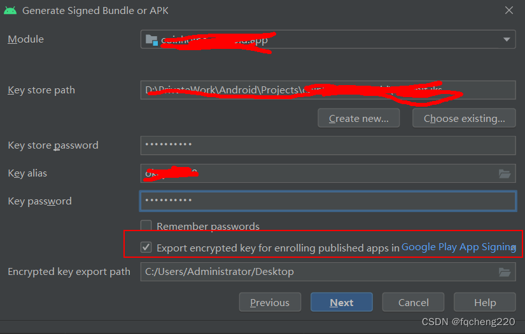Open Help for this dialog

pos(485,302)
